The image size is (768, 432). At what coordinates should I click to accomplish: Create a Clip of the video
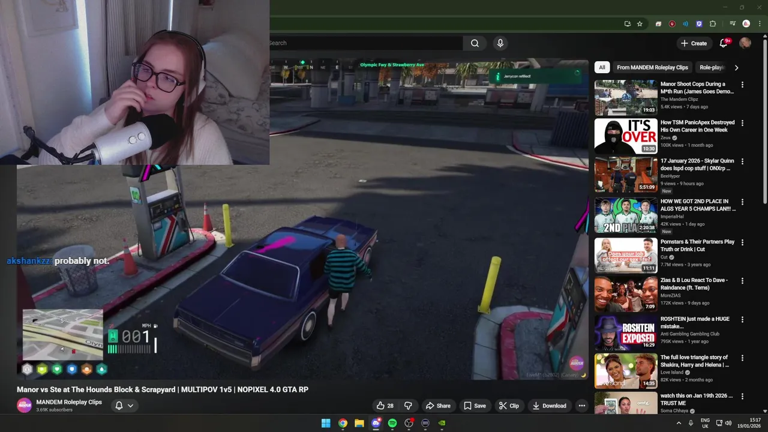pos(508,406)
